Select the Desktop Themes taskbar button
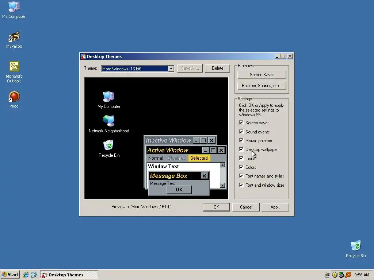 tap(69, 275)
